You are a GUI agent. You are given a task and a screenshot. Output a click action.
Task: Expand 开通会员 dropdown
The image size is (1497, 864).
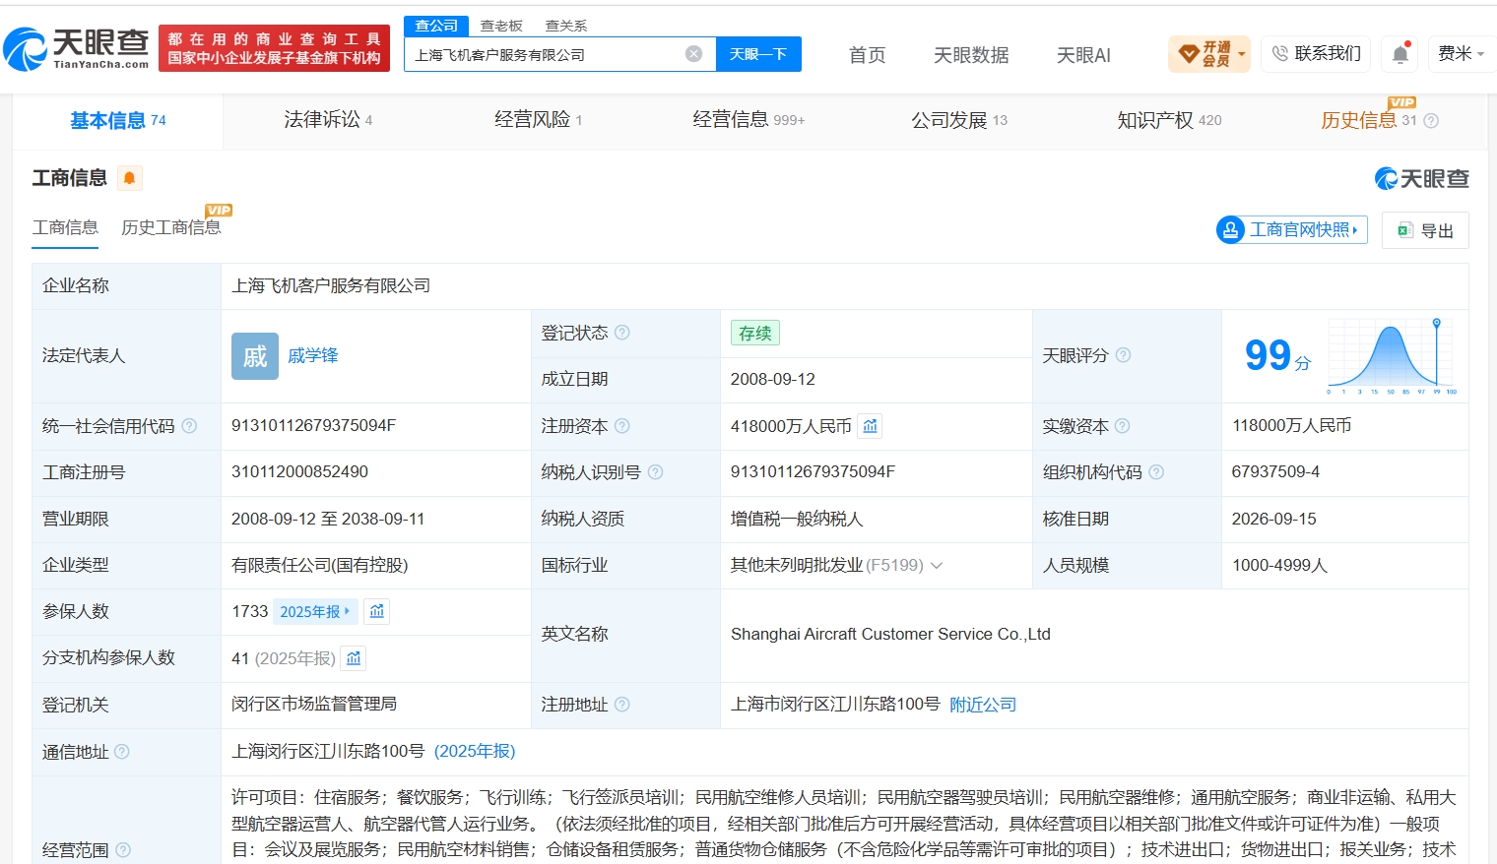tap(1209, 54)
